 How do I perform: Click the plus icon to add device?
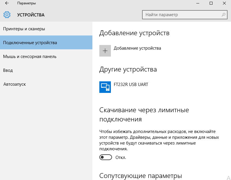click(105, 51)
